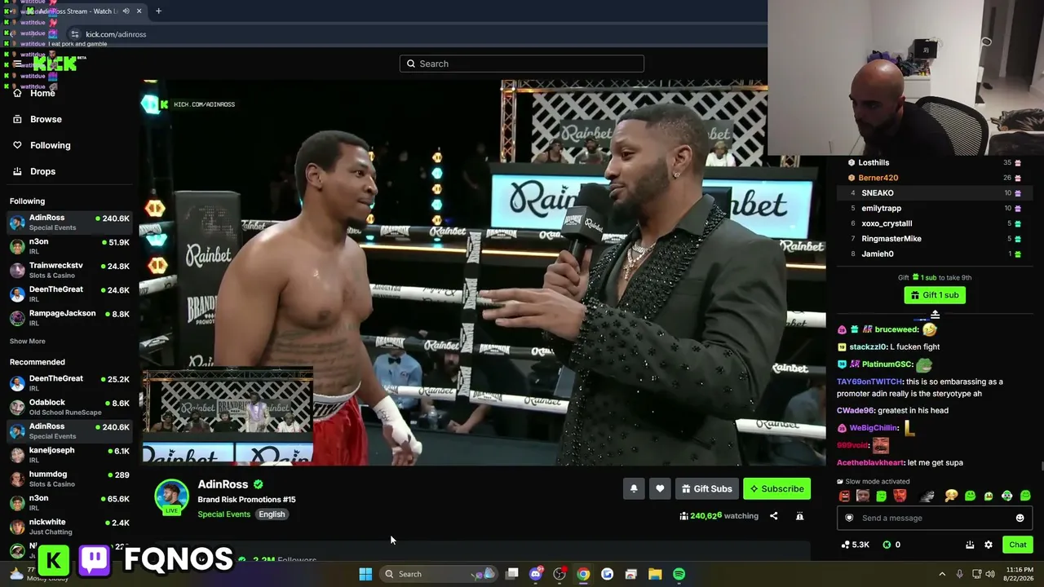Image resolution: width=1044 pixels, height=587 pixels.
Task: Open nickwhite recommended channel
Action: (x=69, y=526)
